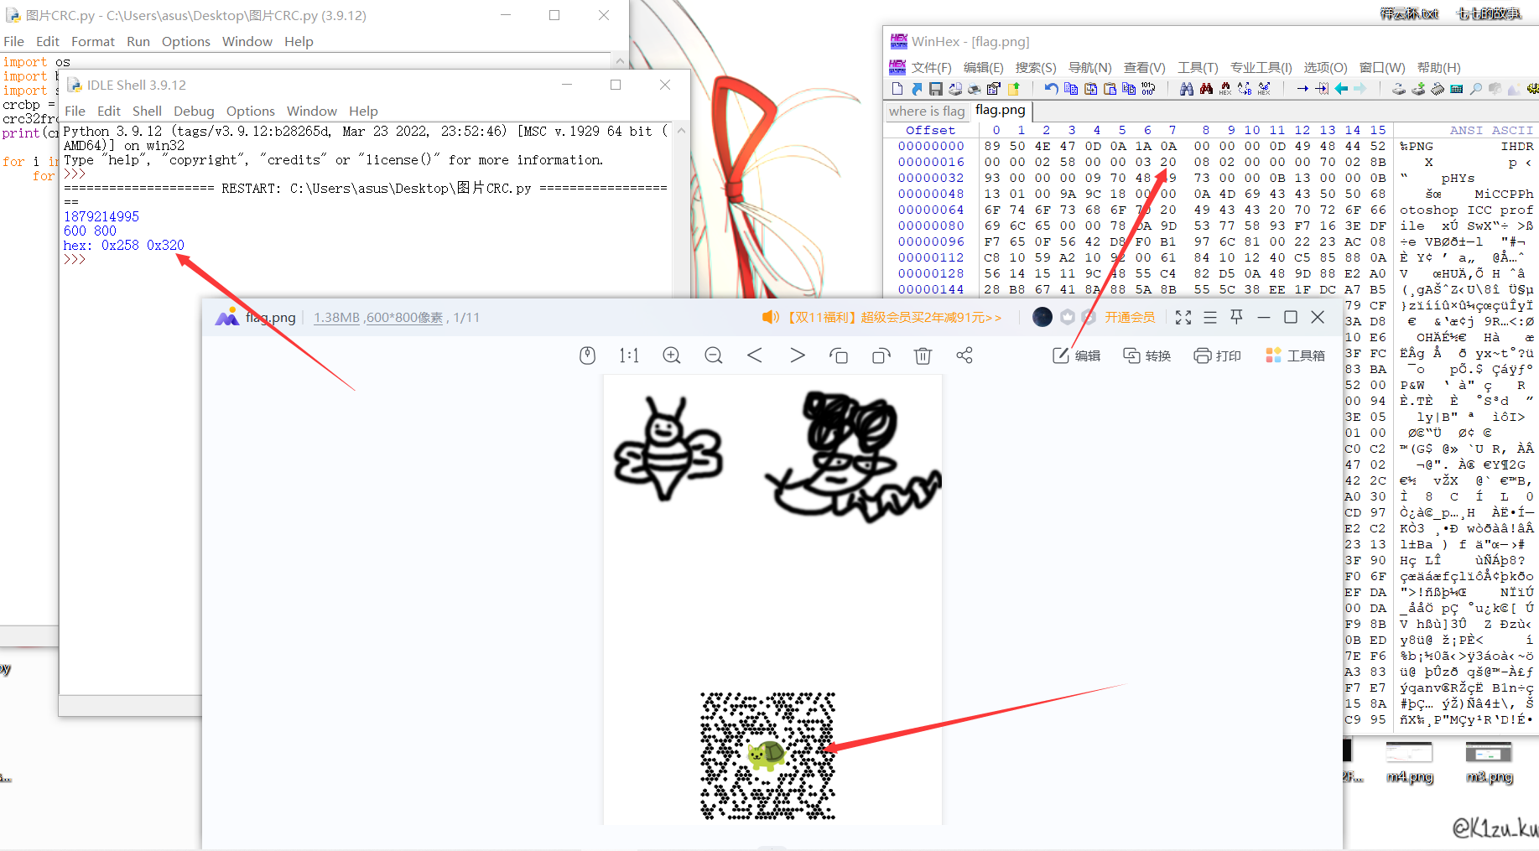Open 帮助(H) menu in WinHex
This screenshot has height=851, width=1539.
tap(1439, 67)
